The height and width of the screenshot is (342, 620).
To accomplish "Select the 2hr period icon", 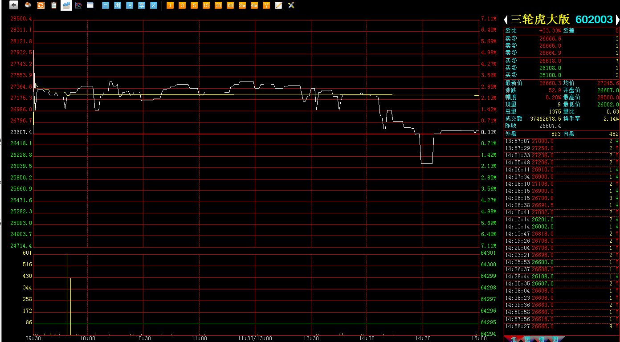I will click(242, 5).
